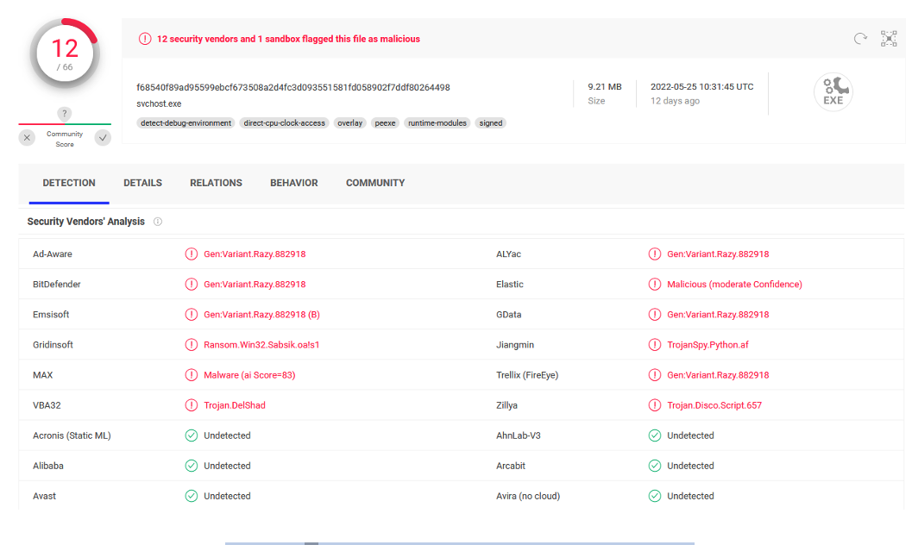The width and height of the screenshot is (912, 545).
Task: Click the red alert icon in malicious banner
Action: pos(145,39)
